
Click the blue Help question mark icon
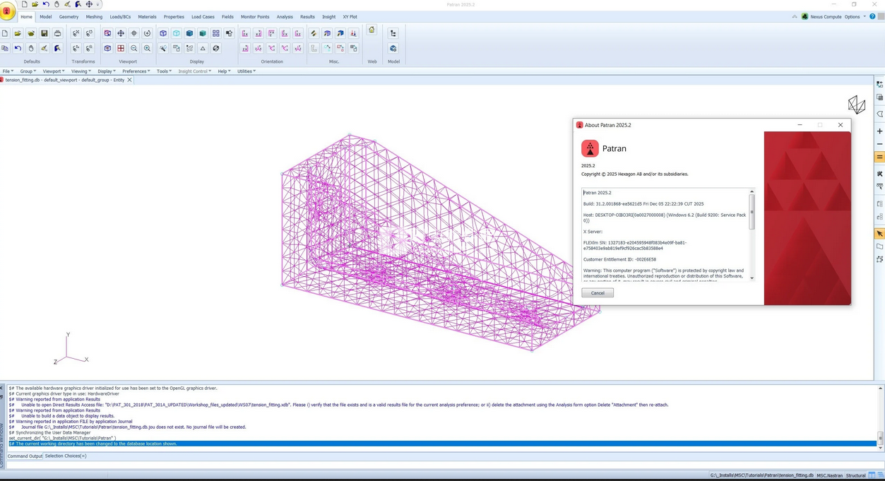pos(874,16)
